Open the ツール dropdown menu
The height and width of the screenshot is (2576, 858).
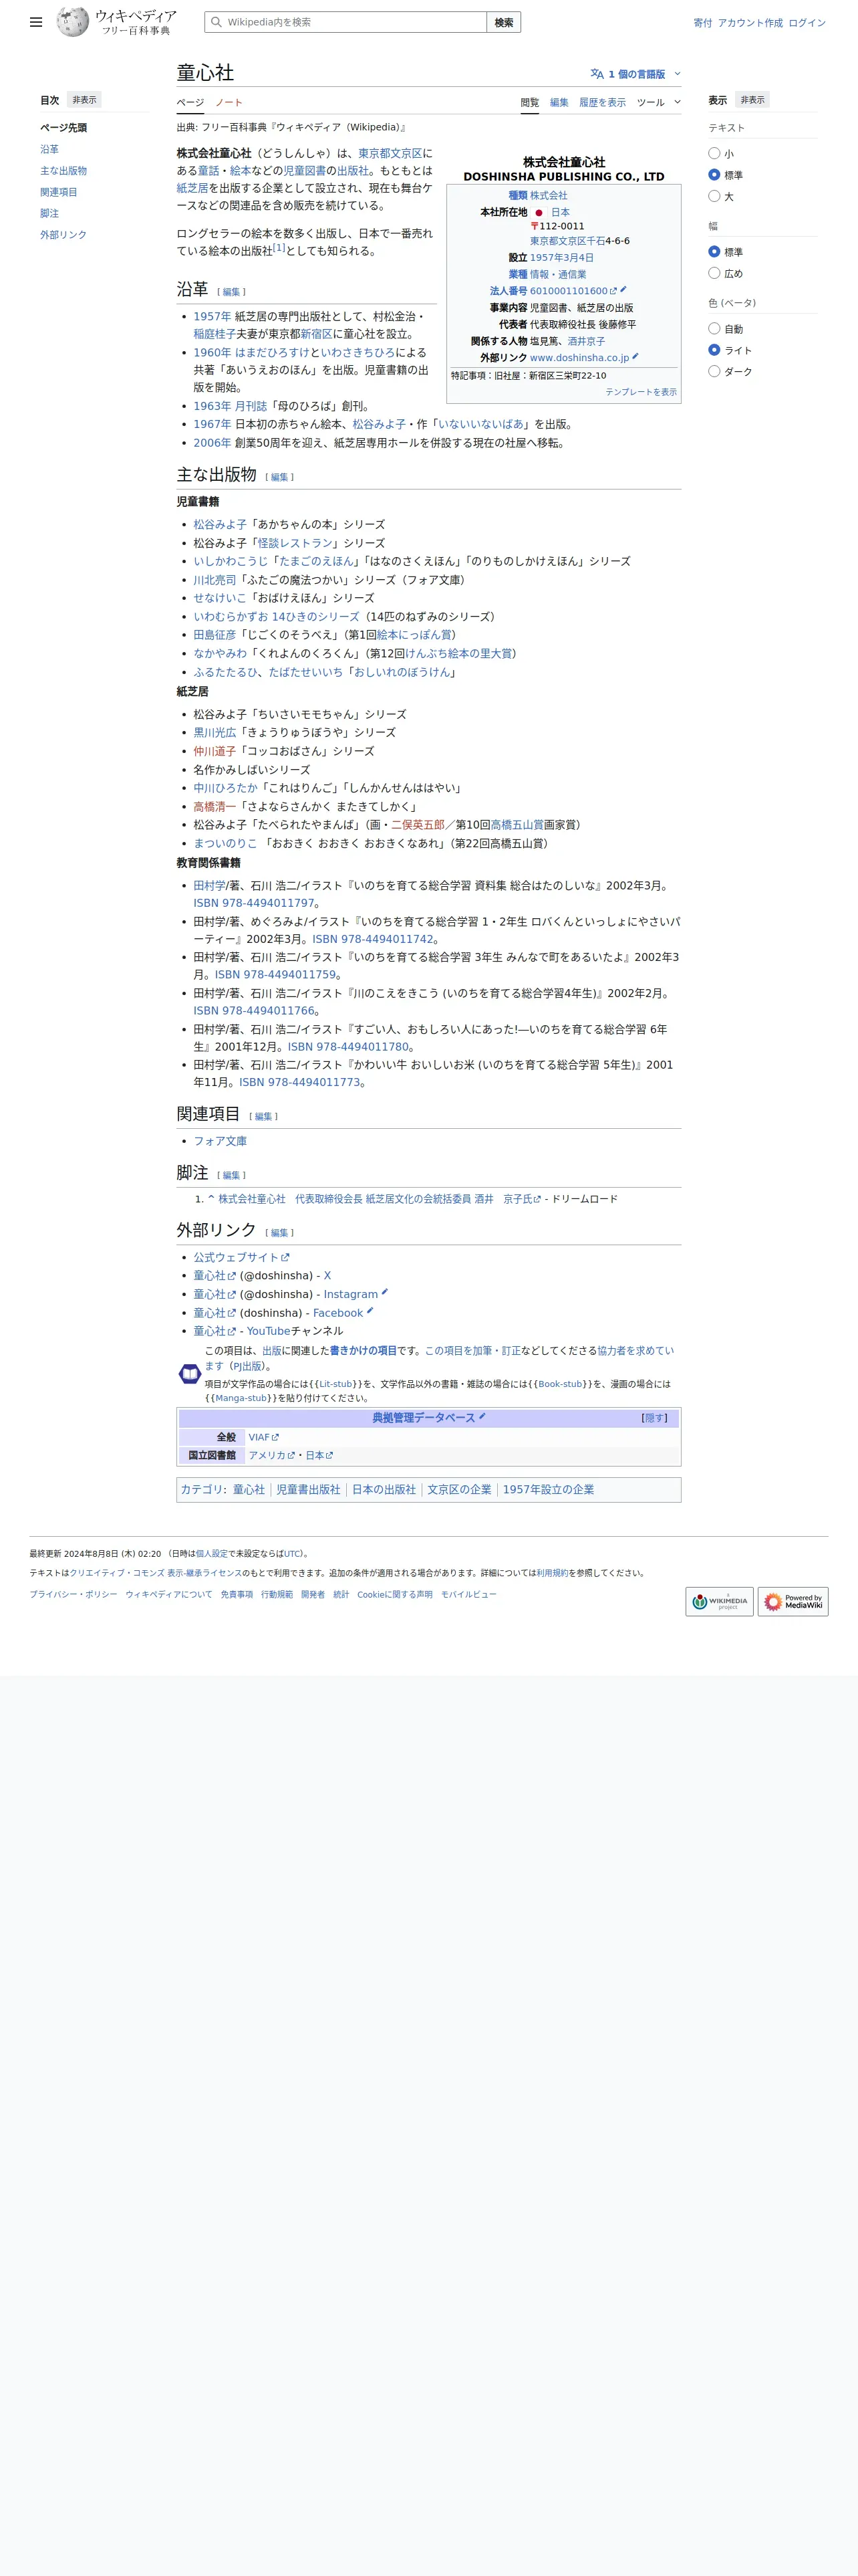(658, 102)
